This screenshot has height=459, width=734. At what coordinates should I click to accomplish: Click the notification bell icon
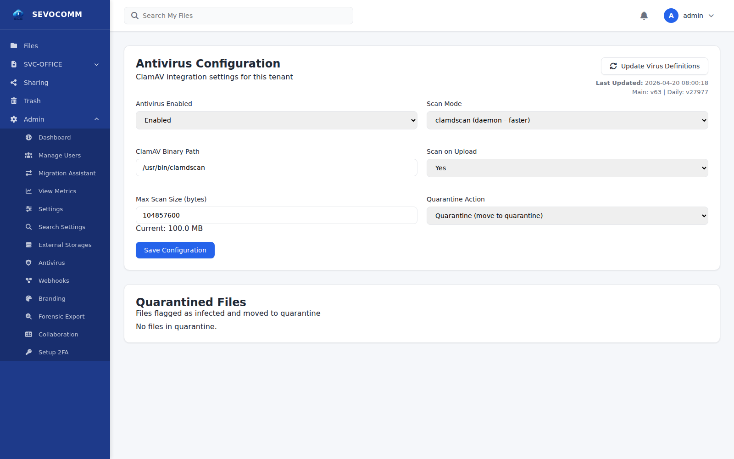click(x=644, y=15)
